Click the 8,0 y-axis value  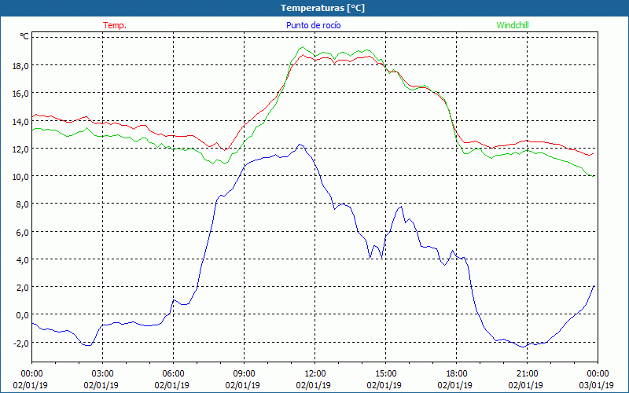point(22,204)
